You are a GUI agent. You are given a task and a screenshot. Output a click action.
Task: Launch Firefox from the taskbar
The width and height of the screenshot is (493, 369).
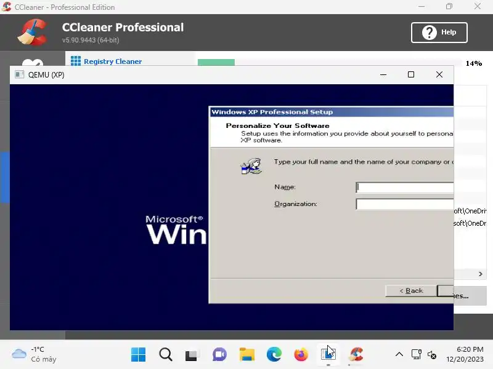point(301,355)
